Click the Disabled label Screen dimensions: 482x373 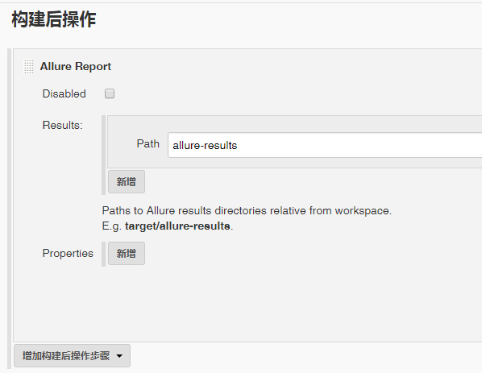64,93
